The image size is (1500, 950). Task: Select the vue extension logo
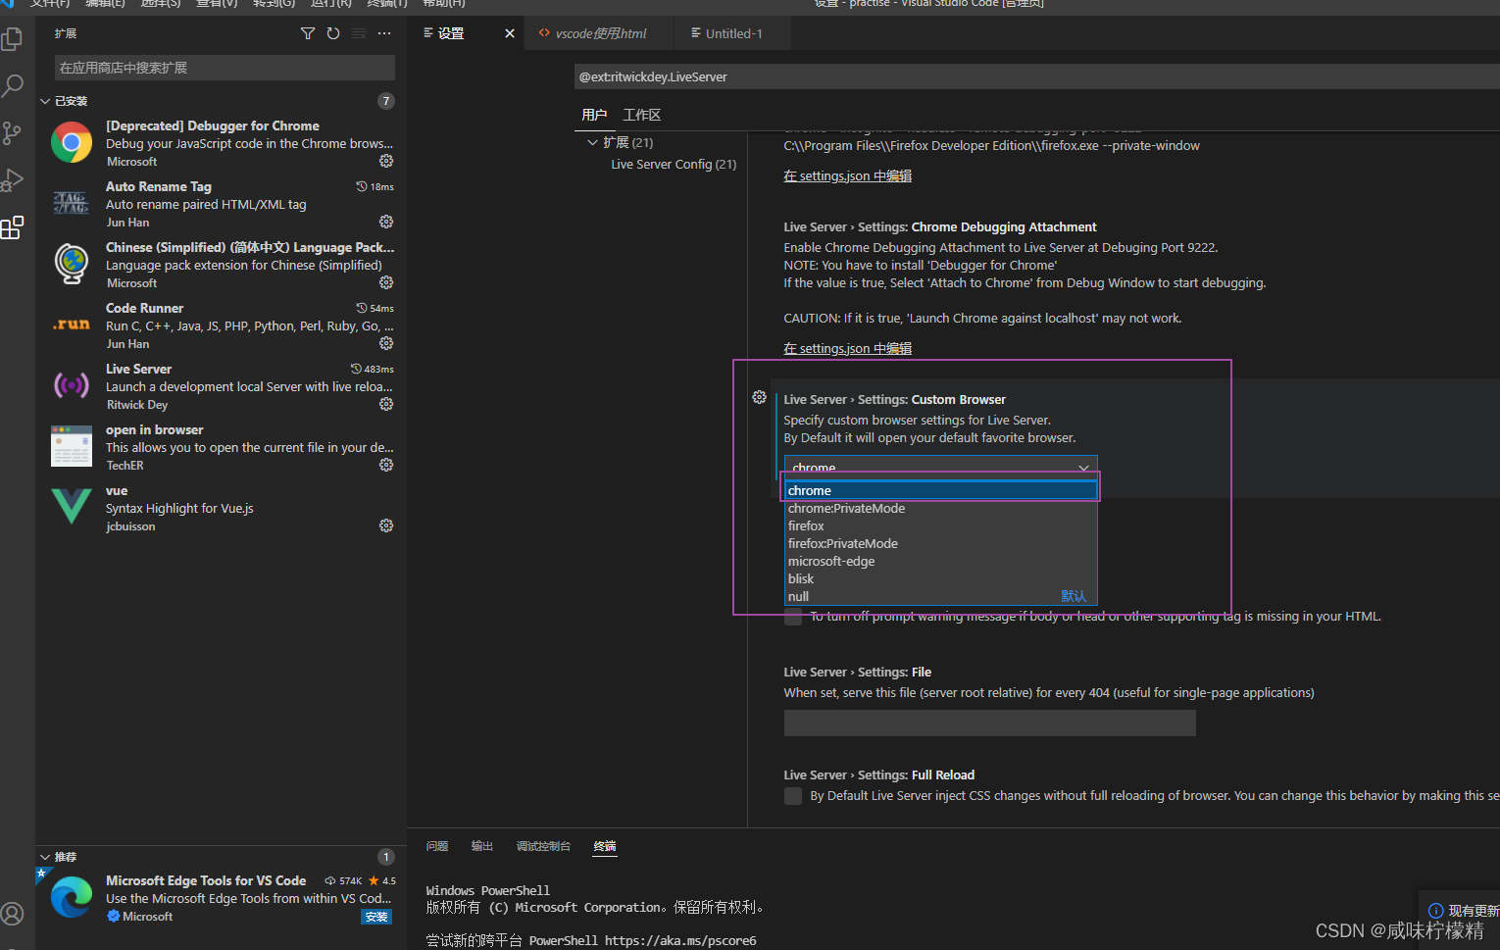click(x=72, y=507)
